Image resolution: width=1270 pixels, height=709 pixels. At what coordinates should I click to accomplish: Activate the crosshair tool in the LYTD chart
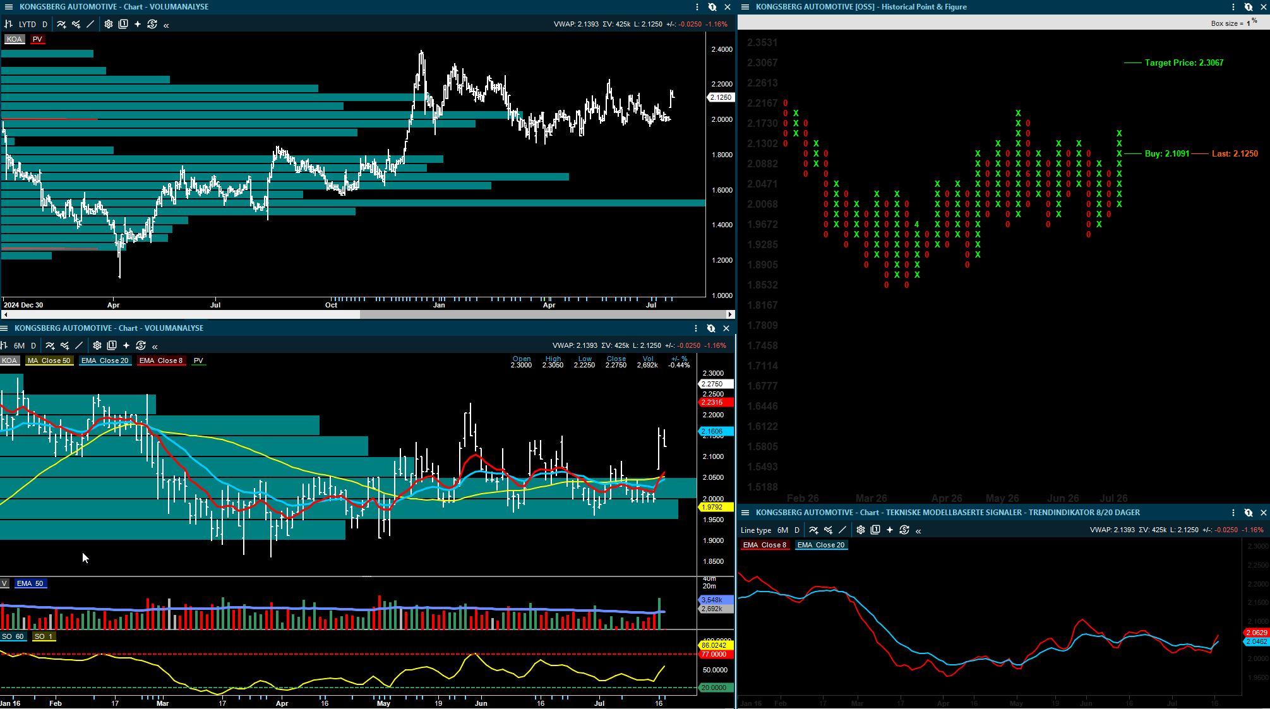[138, 24]
